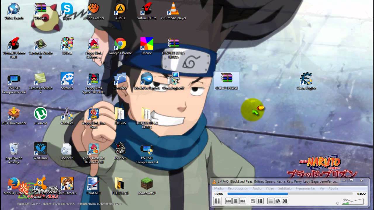Select the Warframe desktop icon
The width and height of the screenshot is (374, 210).
40,151
